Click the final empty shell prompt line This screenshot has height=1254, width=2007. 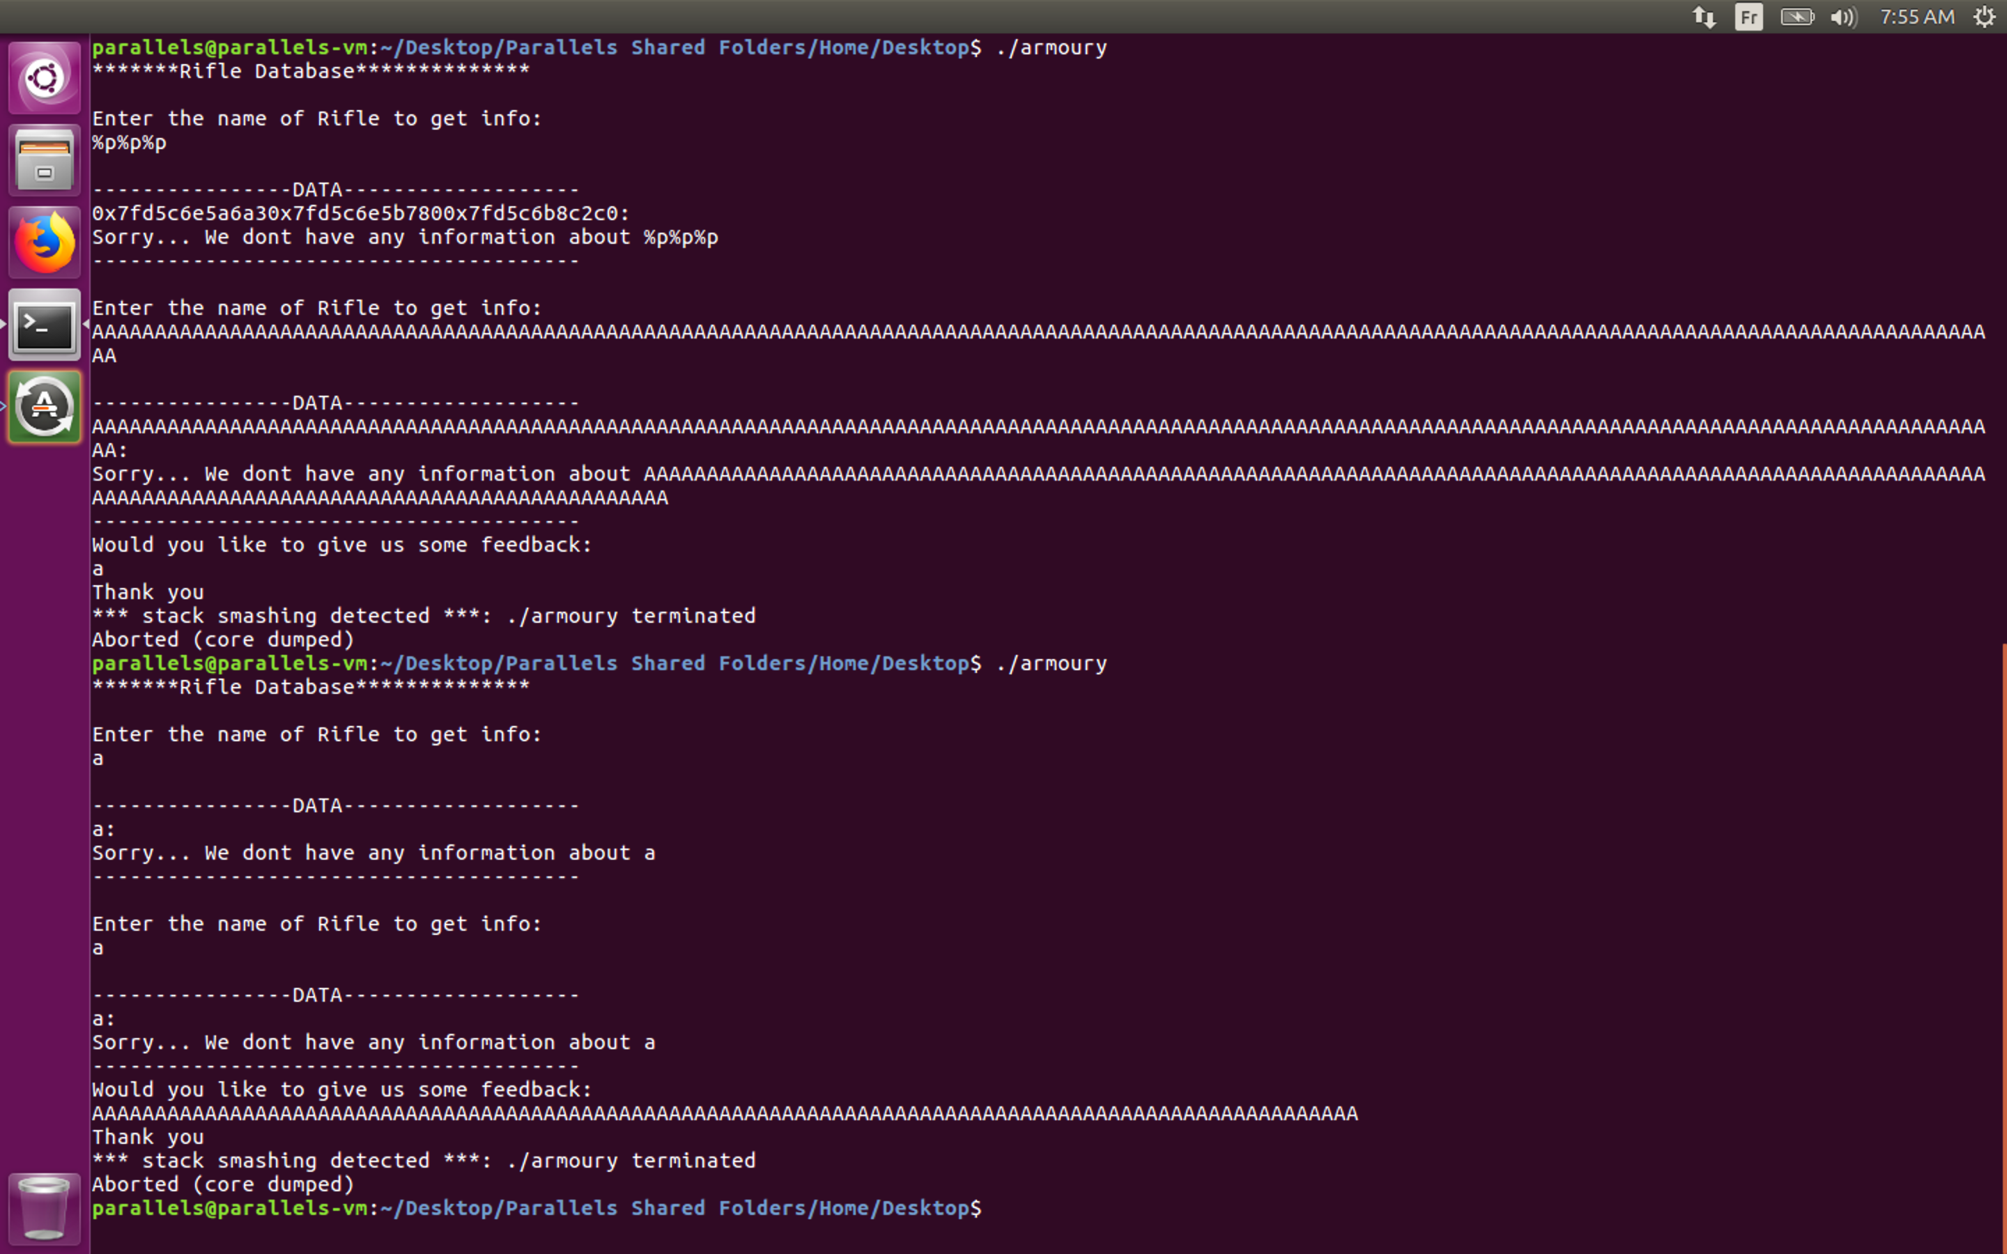pyautogui.click(x=537, y=1209)
